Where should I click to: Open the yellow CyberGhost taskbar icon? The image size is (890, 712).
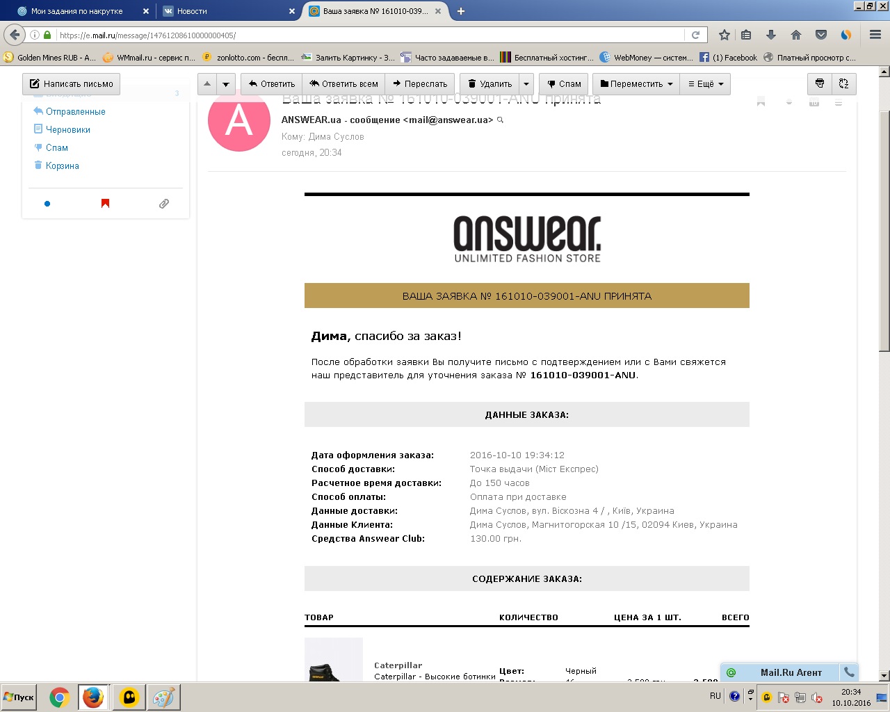click(x=129, y=697)
